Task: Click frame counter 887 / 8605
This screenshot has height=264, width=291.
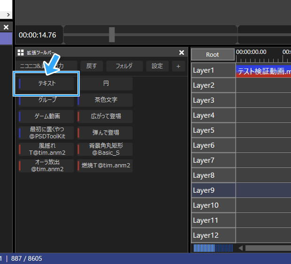Action: [27, 258]
